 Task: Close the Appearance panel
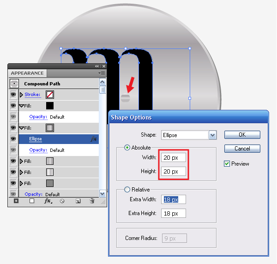coord(104,66)
